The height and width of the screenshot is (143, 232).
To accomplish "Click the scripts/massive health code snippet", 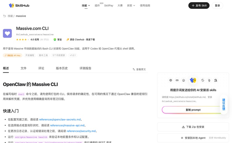I will click(31, 137).
